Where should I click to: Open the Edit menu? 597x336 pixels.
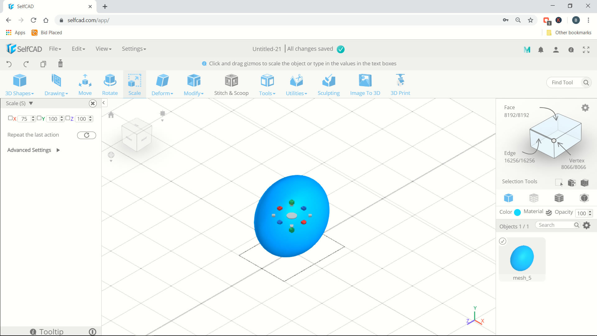click(x=78, y=49)
